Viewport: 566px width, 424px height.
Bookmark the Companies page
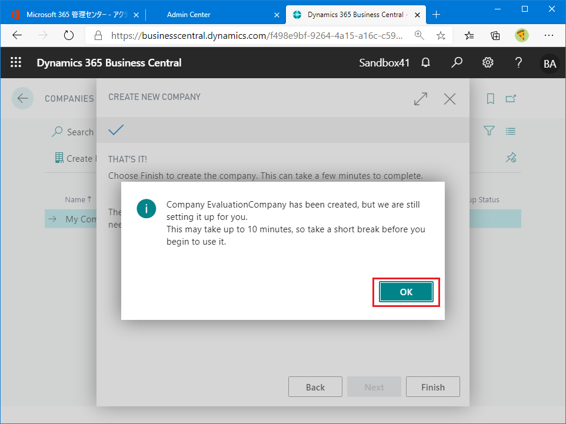click(490, 99)
